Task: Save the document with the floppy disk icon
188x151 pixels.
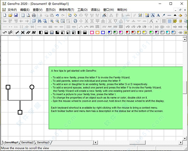Action: click(16, 15)
